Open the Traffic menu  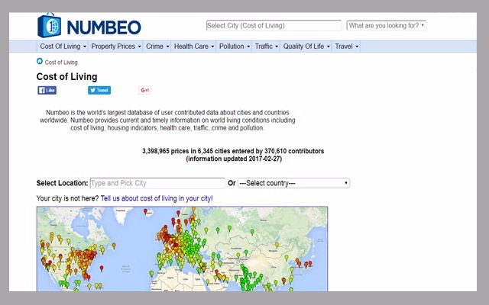tap(267, 47)
